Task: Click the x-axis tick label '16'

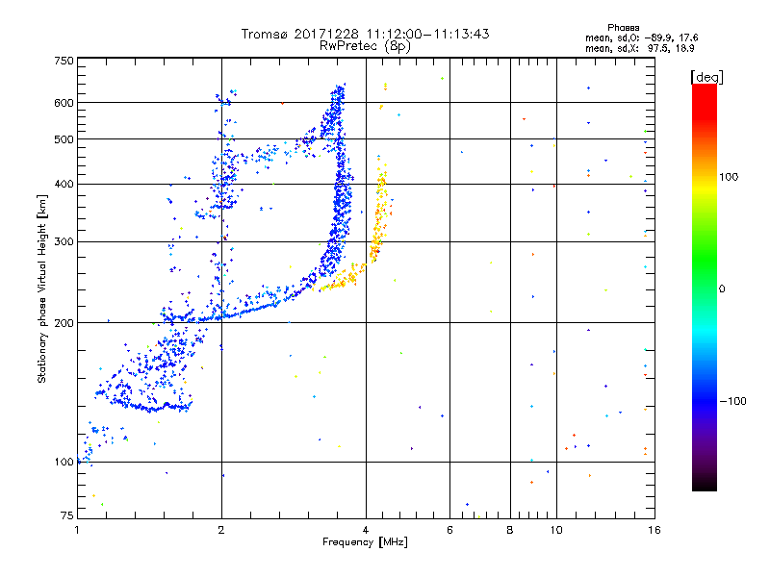Action: click(x=654, y=530)
